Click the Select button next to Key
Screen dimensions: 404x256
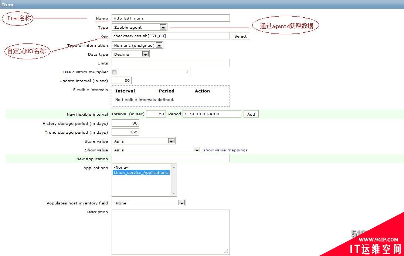(x=240, y=36)
